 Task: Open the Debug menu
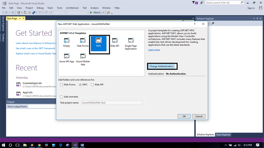[x=40, y=8]
